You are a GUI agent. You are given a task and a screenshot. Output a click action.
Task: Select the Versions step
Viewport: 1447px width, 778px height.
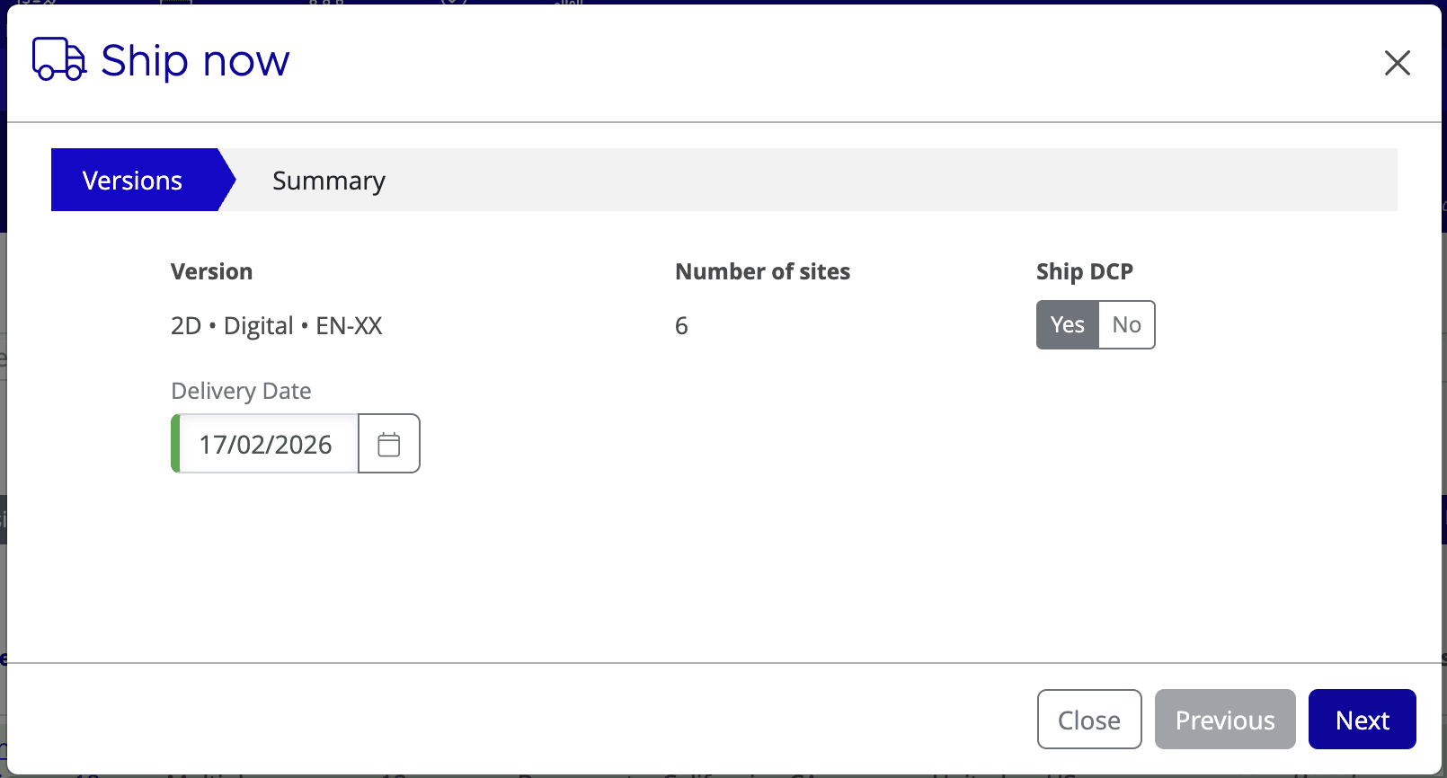pyautogui.click(x=132, y=180)
